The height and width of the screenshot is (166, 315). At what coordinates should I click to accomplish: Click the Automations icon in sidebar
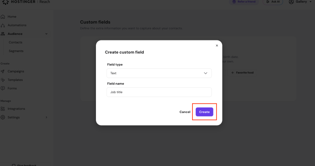click(x=3, y=25)
